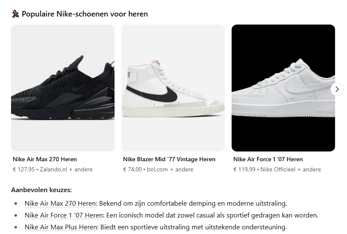Screen dimensions: 347x234
Task: Expand '+ andere' sellers for Air Force 1
Action: click(309, 170)
